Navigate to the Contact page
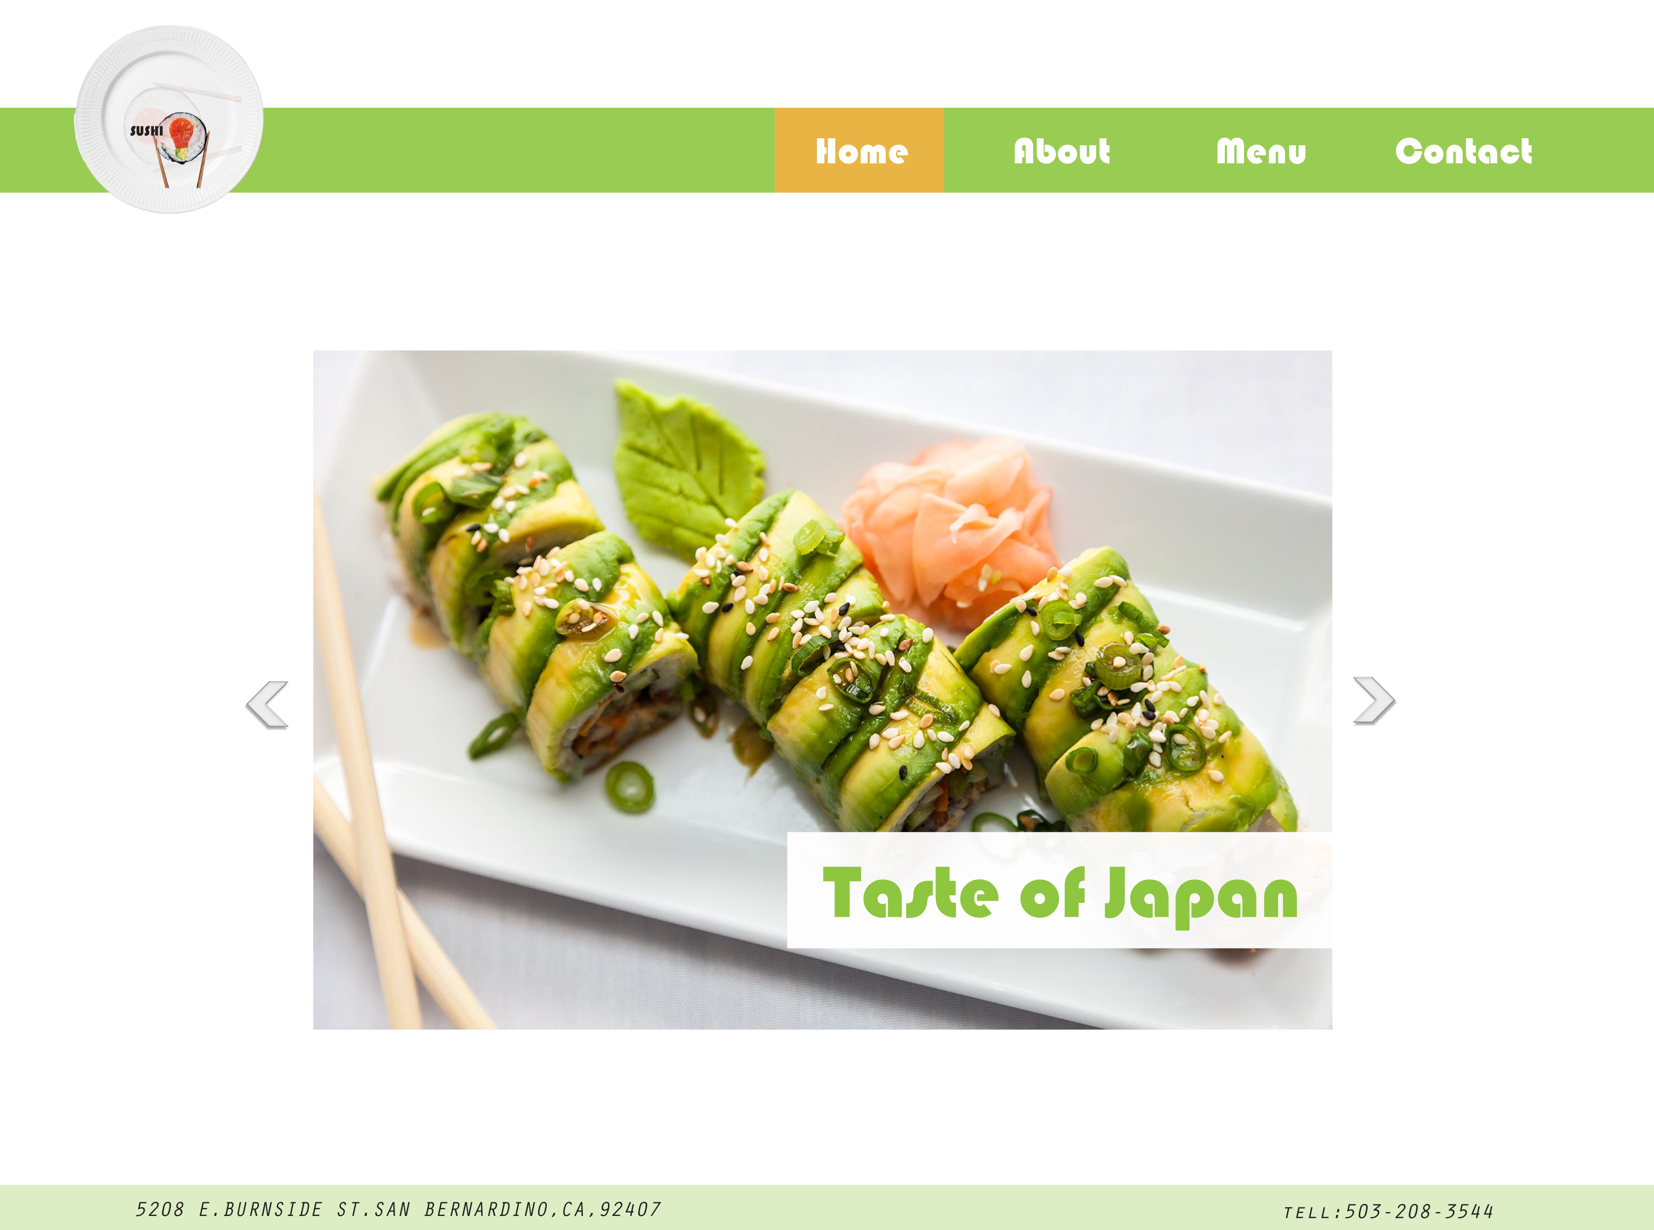Image resolution: width=1654 pixels, height=1230 pixels. tap(1464, 151)
